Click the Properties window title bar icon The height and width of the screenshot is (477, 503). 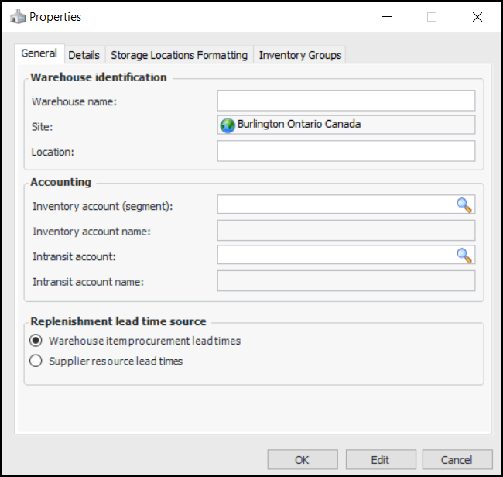[17, 16]
